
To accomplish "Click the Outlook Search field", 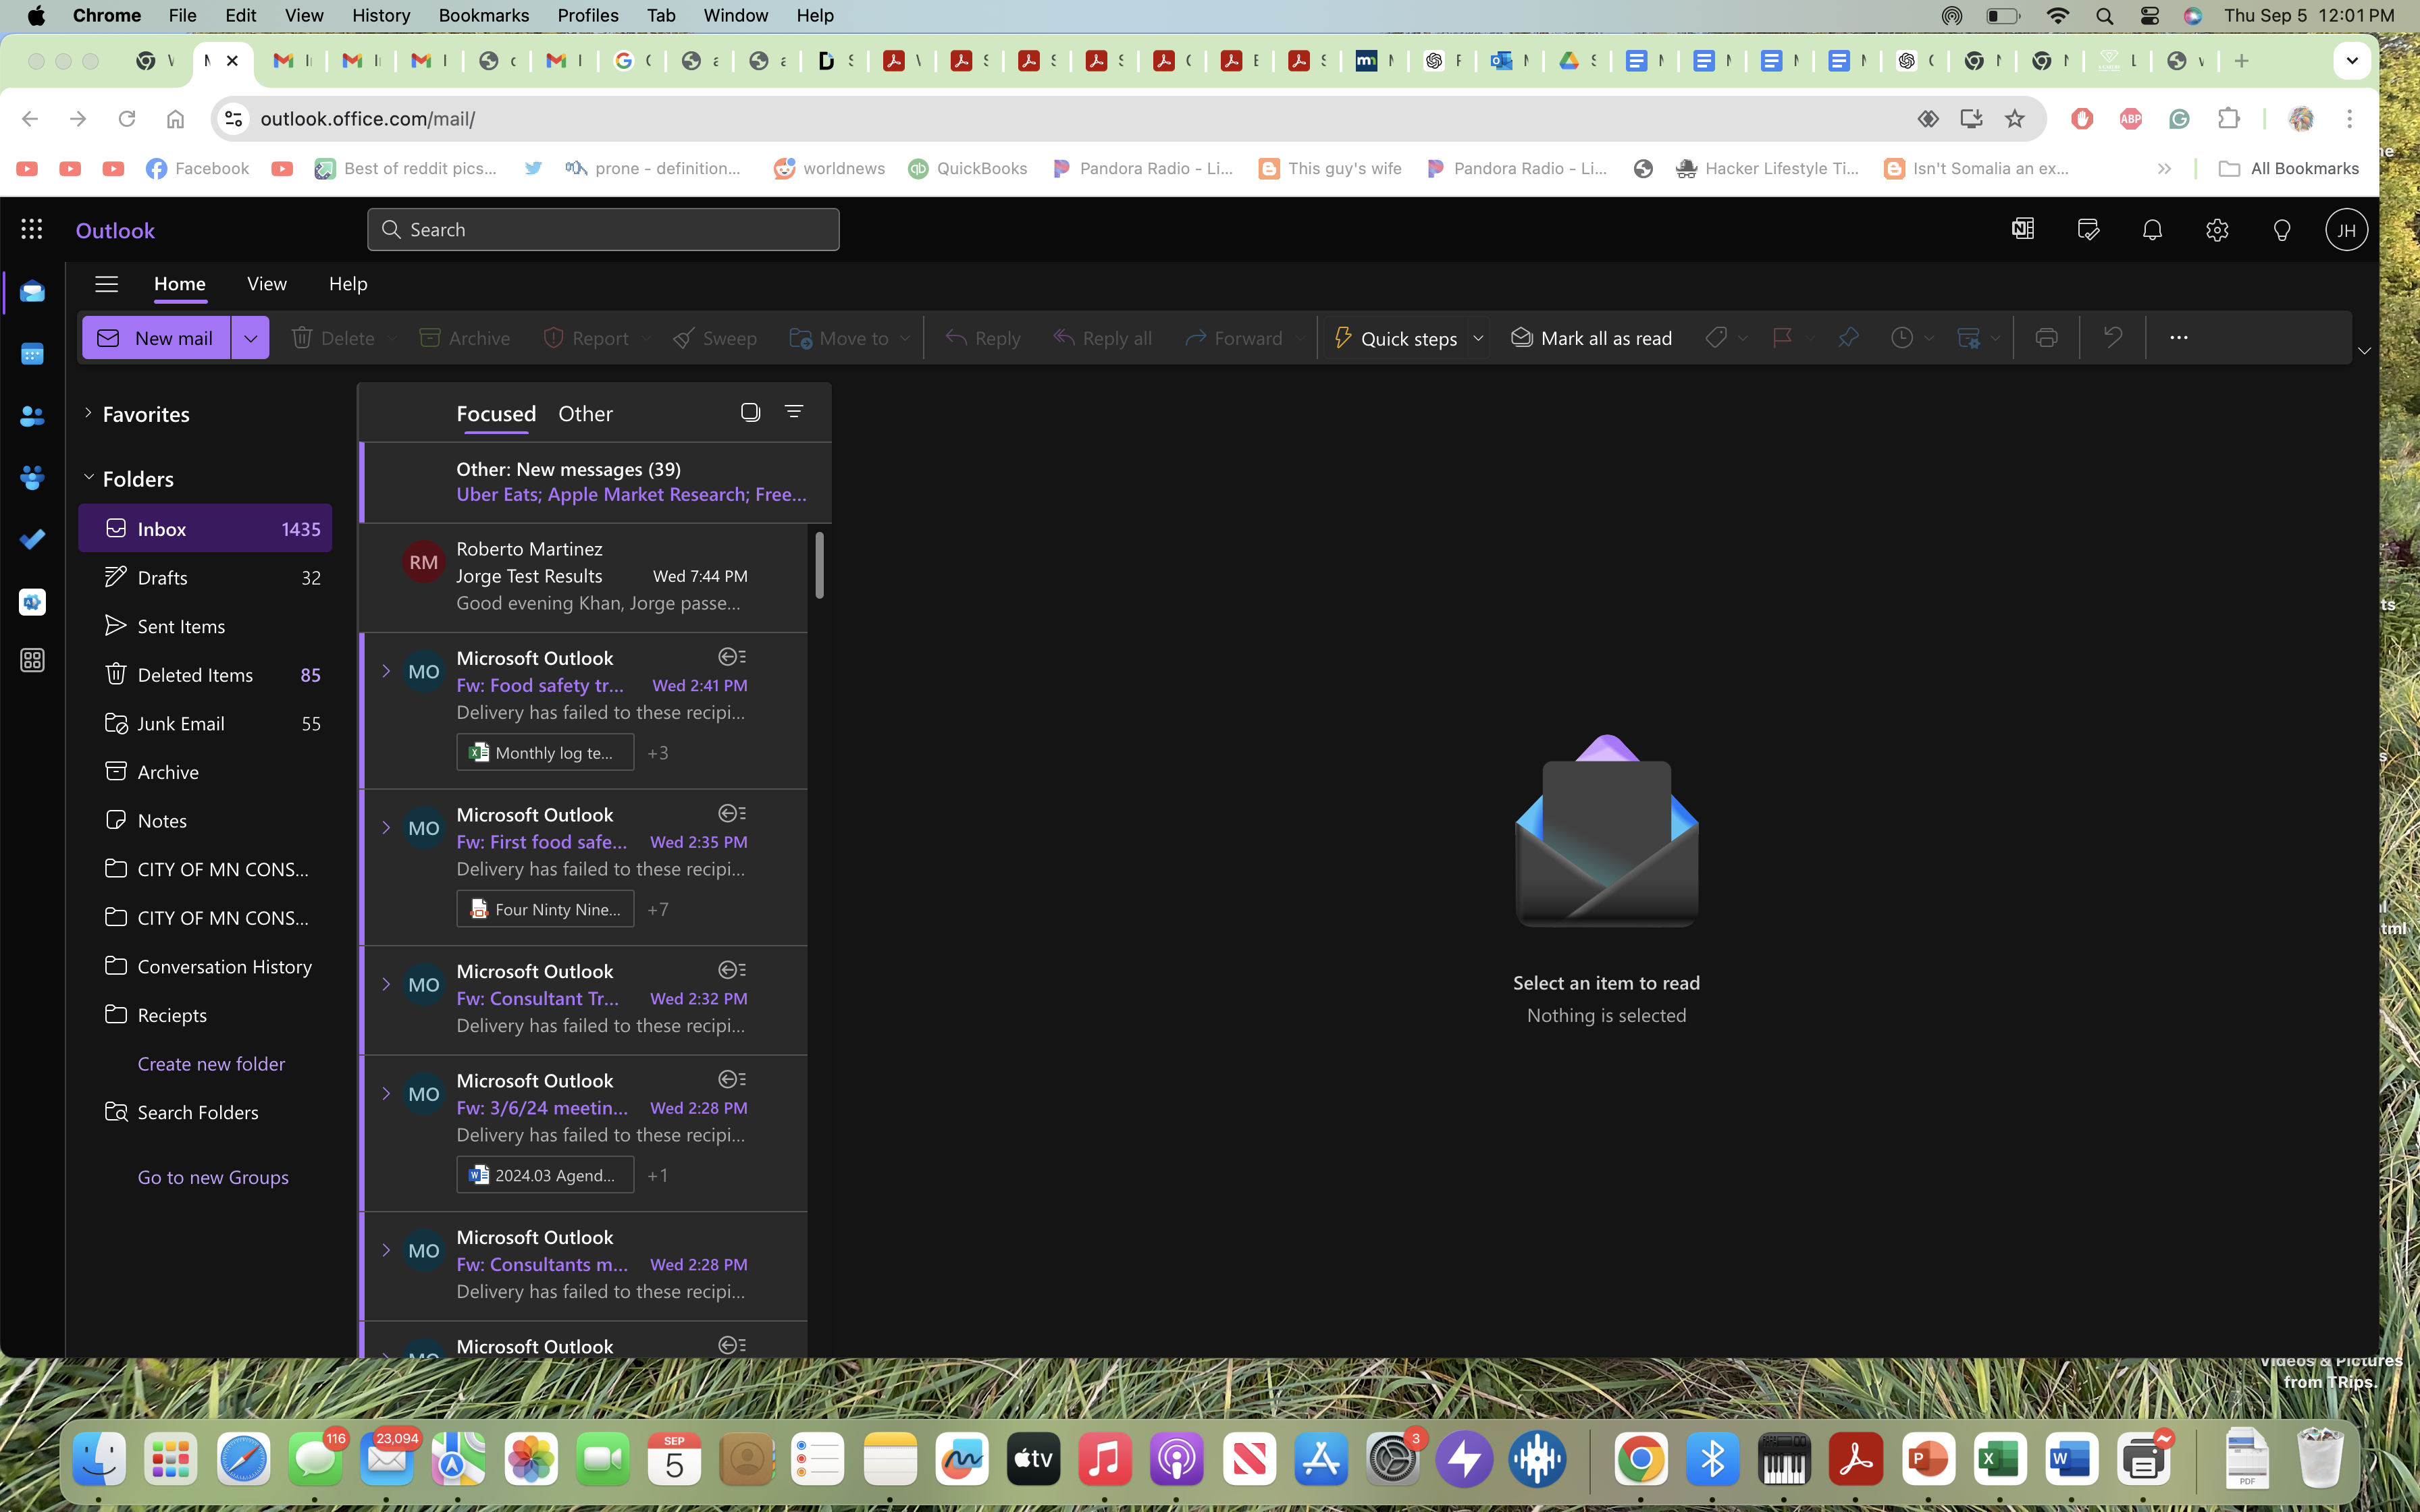I will [603, 230].
